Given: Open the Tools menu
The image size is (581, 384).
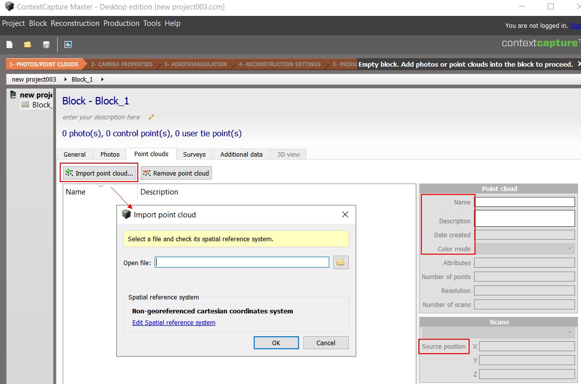Looking at the screenshot, I should (152, 23).
